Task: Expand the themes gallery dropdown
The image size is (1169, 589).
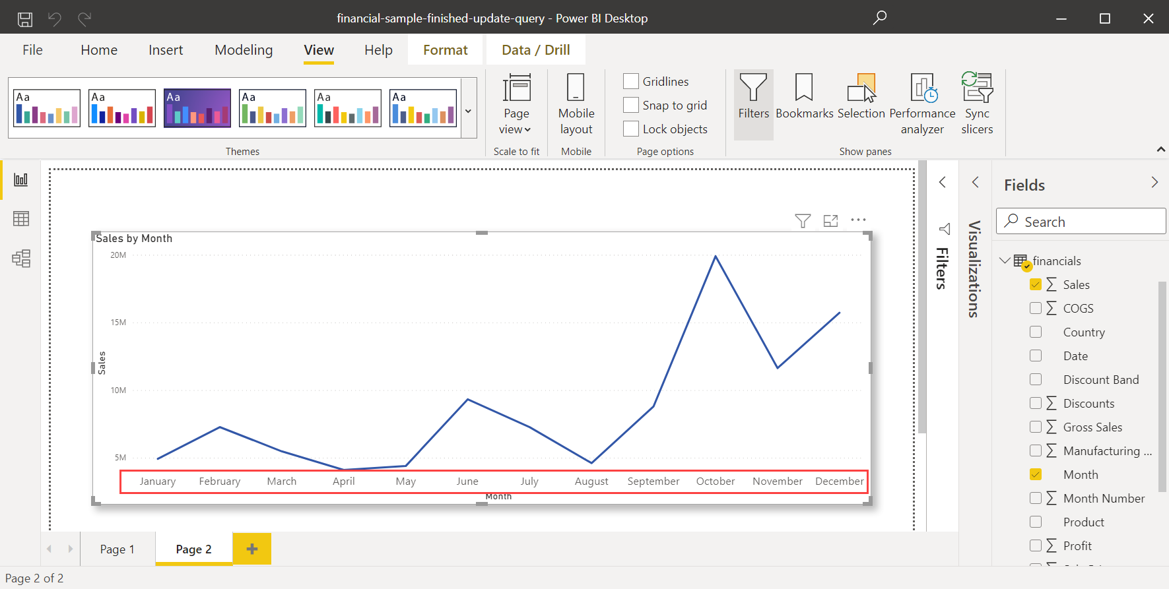Action: pyautogui.click(x=469, y=111)
